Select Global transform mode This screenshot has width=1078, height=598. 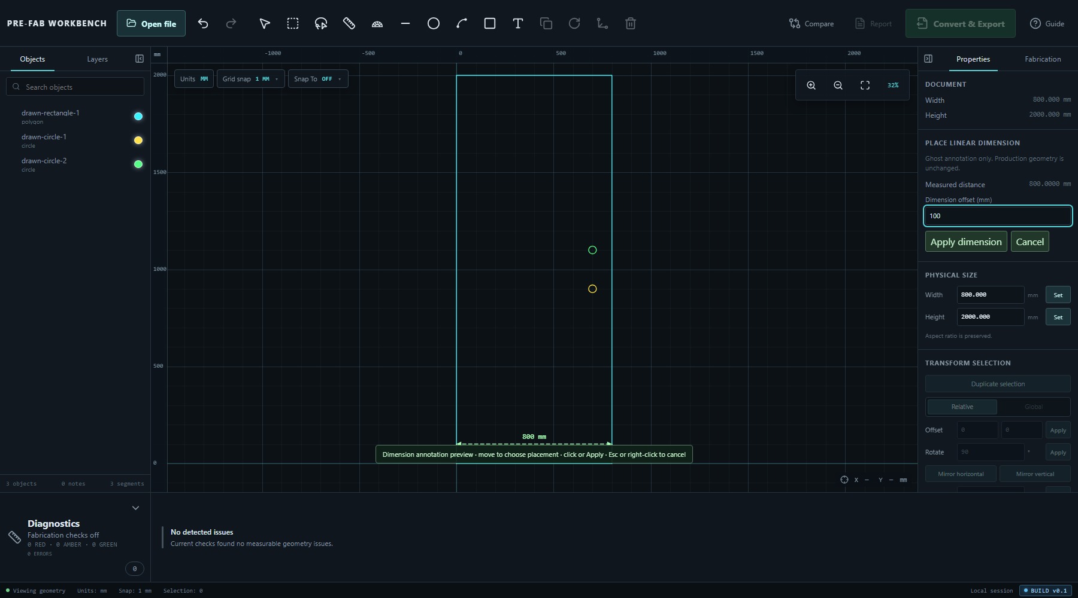point(1033,407)
